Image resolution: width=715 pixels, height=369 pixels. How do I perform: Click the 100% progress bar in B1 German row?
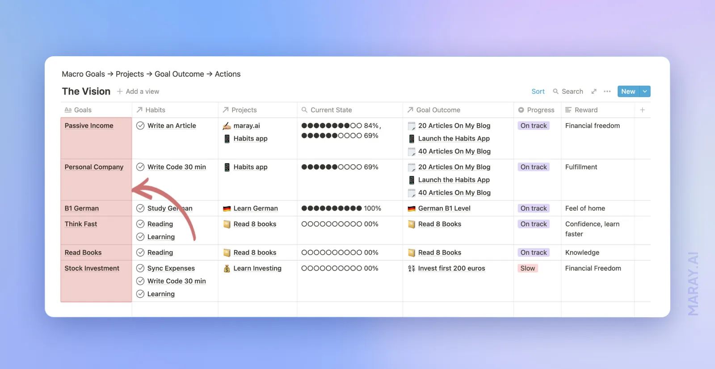(341, 208)
